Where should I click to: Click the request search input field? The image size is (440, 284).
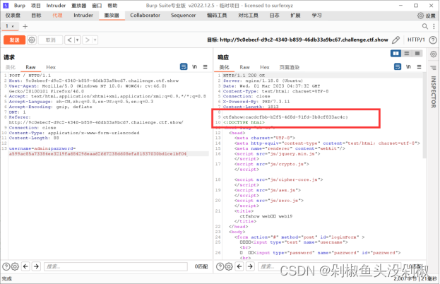(116, 266)
